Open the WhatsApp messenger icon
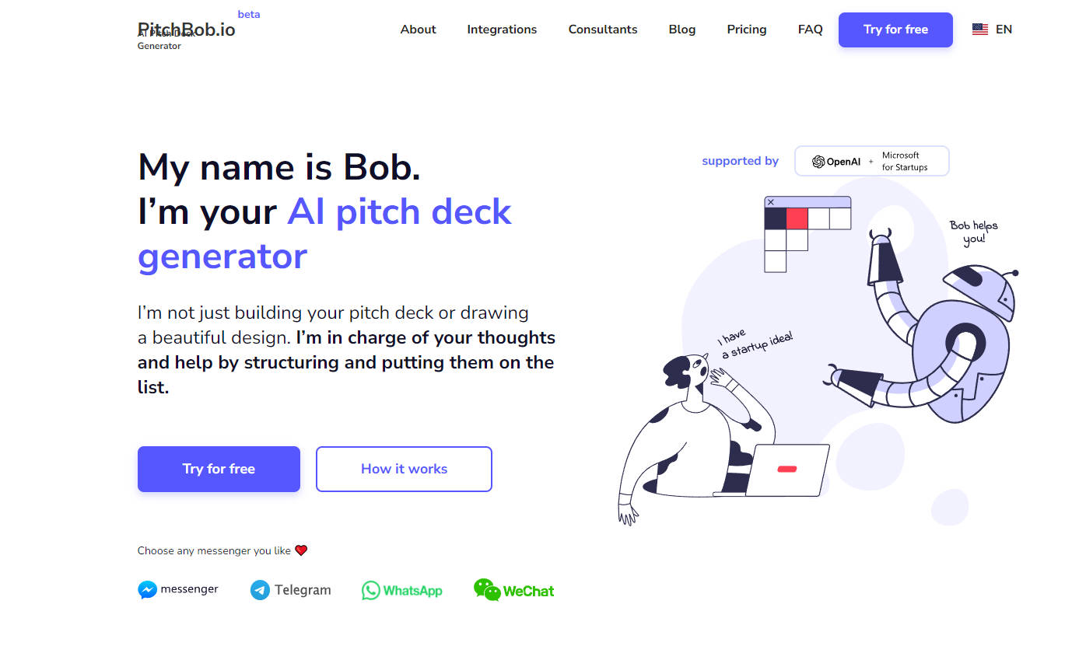This screenshot has height=667, width=1079. tap(370, 591)
